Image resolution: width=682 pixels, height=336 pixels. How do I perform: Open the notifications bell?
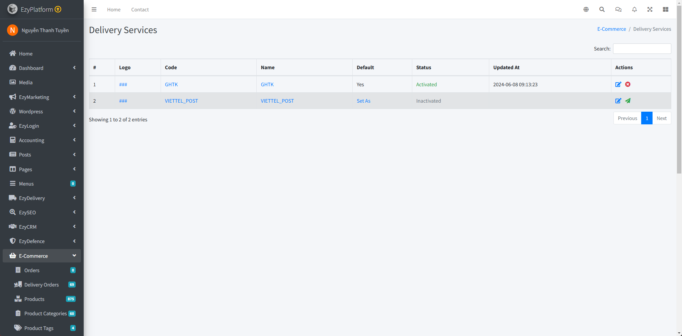634,9
